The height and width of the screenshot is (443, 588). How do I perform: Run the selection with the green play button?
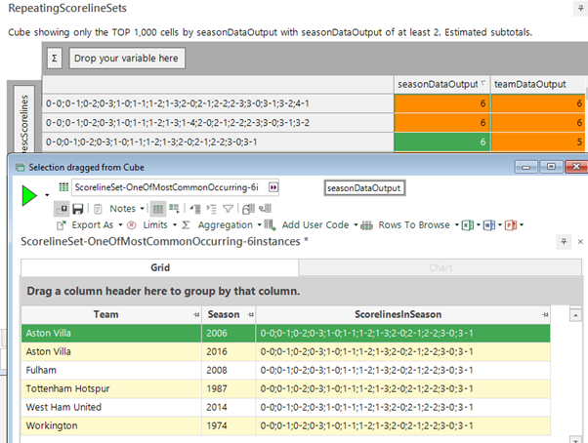pyautogui.click(x=29, y=195)
